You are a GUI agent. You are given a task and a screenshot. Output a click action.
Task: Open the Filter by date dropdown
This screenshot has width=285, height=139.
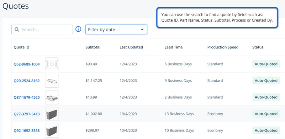pyautogui.click(x=116, y=30)
